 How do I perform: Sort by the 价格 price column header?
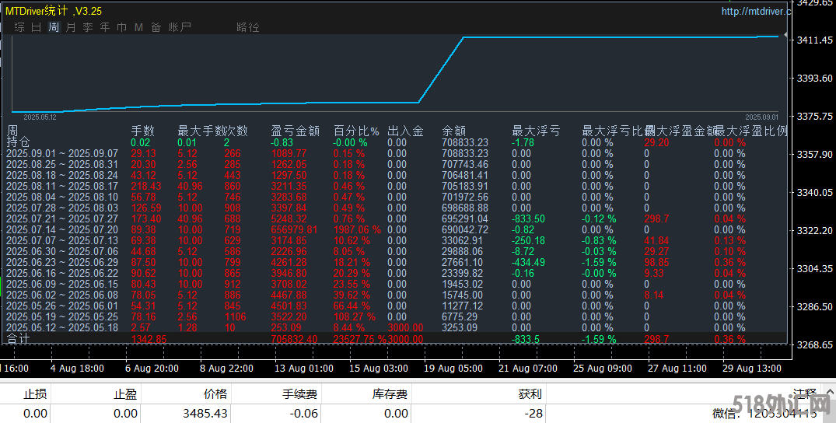pos(215,394)
